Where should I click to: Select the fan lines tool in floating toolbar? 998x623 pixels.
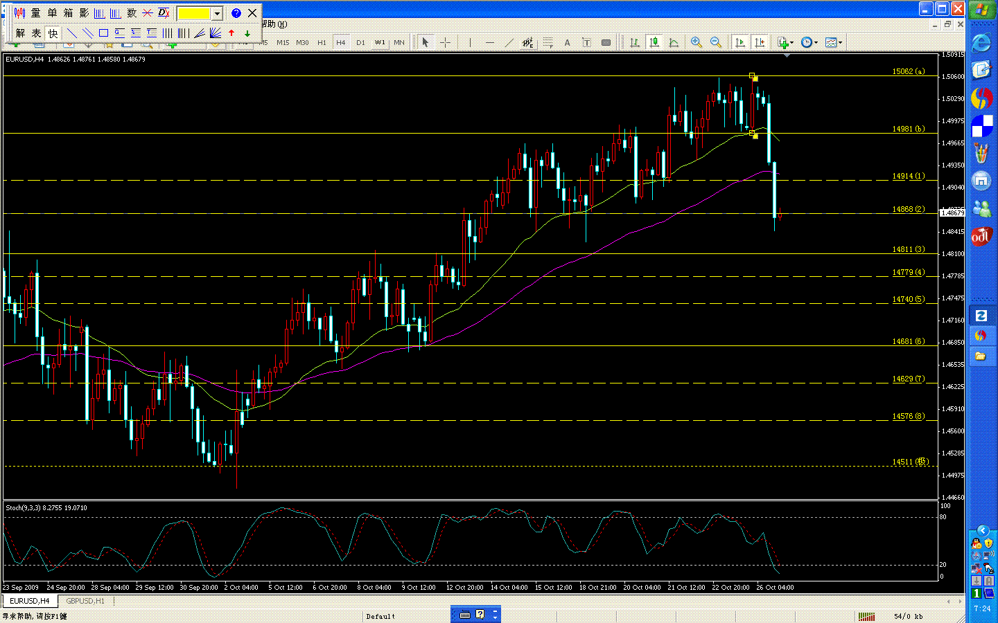(216, 33)
